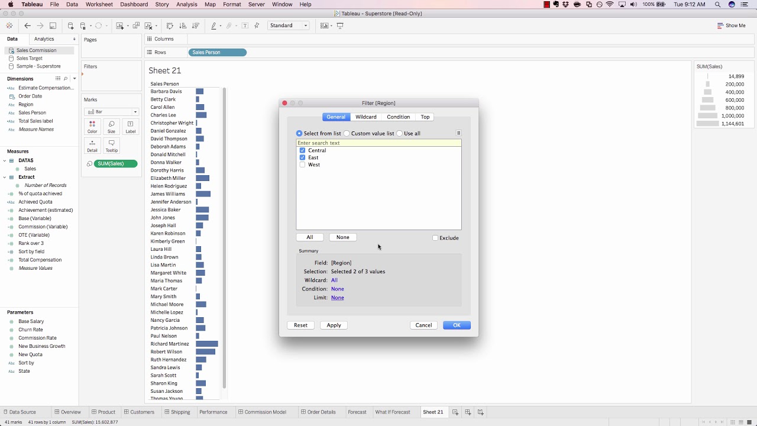Select the 'Use all' radio button

click(400, 134)
